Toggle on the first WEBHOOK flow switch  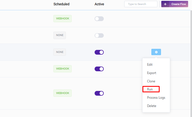[99, 19]
